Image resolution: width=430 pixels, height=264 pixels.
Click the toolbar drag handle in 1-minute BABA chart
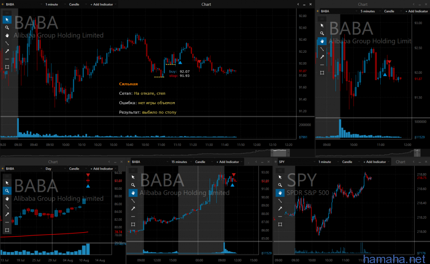click(x=7, y=12)
